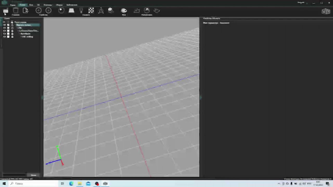Click the lock icon on the RootNode row
Image resolution: width=333 pixels, height=187 pixels.
click(x=12, y=34)
